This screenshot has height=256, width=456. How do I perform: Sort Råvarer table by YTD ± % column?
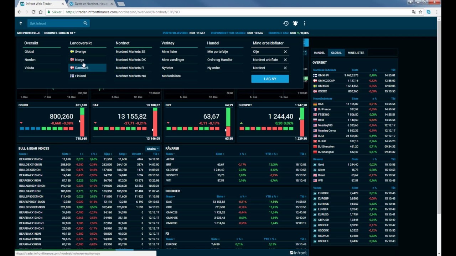(271, 154)
